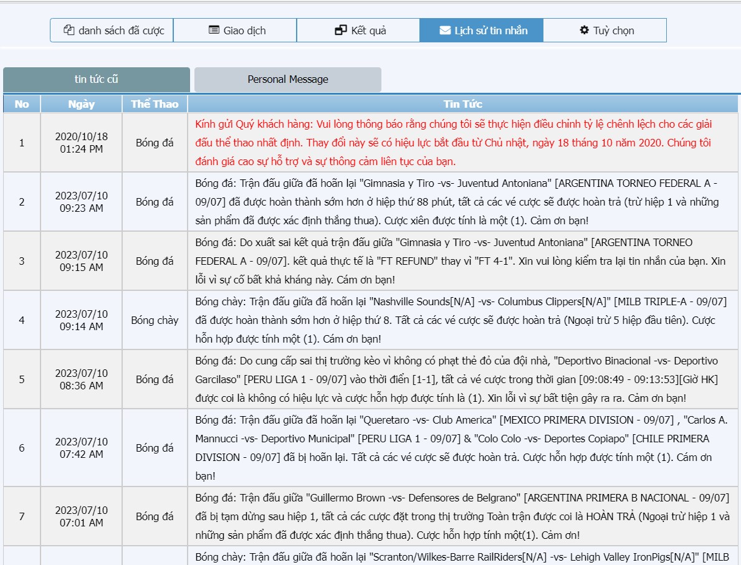Screen dimensions: 741x565
Task: Select the Nashville Sounds baseball message row
Action: [x=461, y=320]
